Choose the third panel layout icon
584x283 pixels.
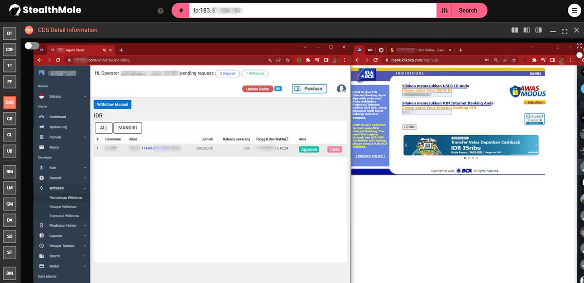[x=538, y=30]
